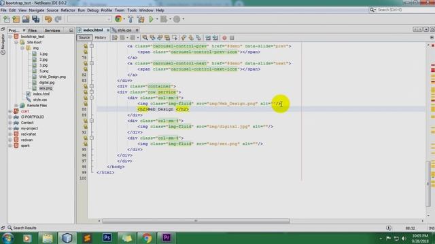Click Find Selection icon in editor toolbar
This screenshot has height=244, width=435.
(x=145, y=38)
